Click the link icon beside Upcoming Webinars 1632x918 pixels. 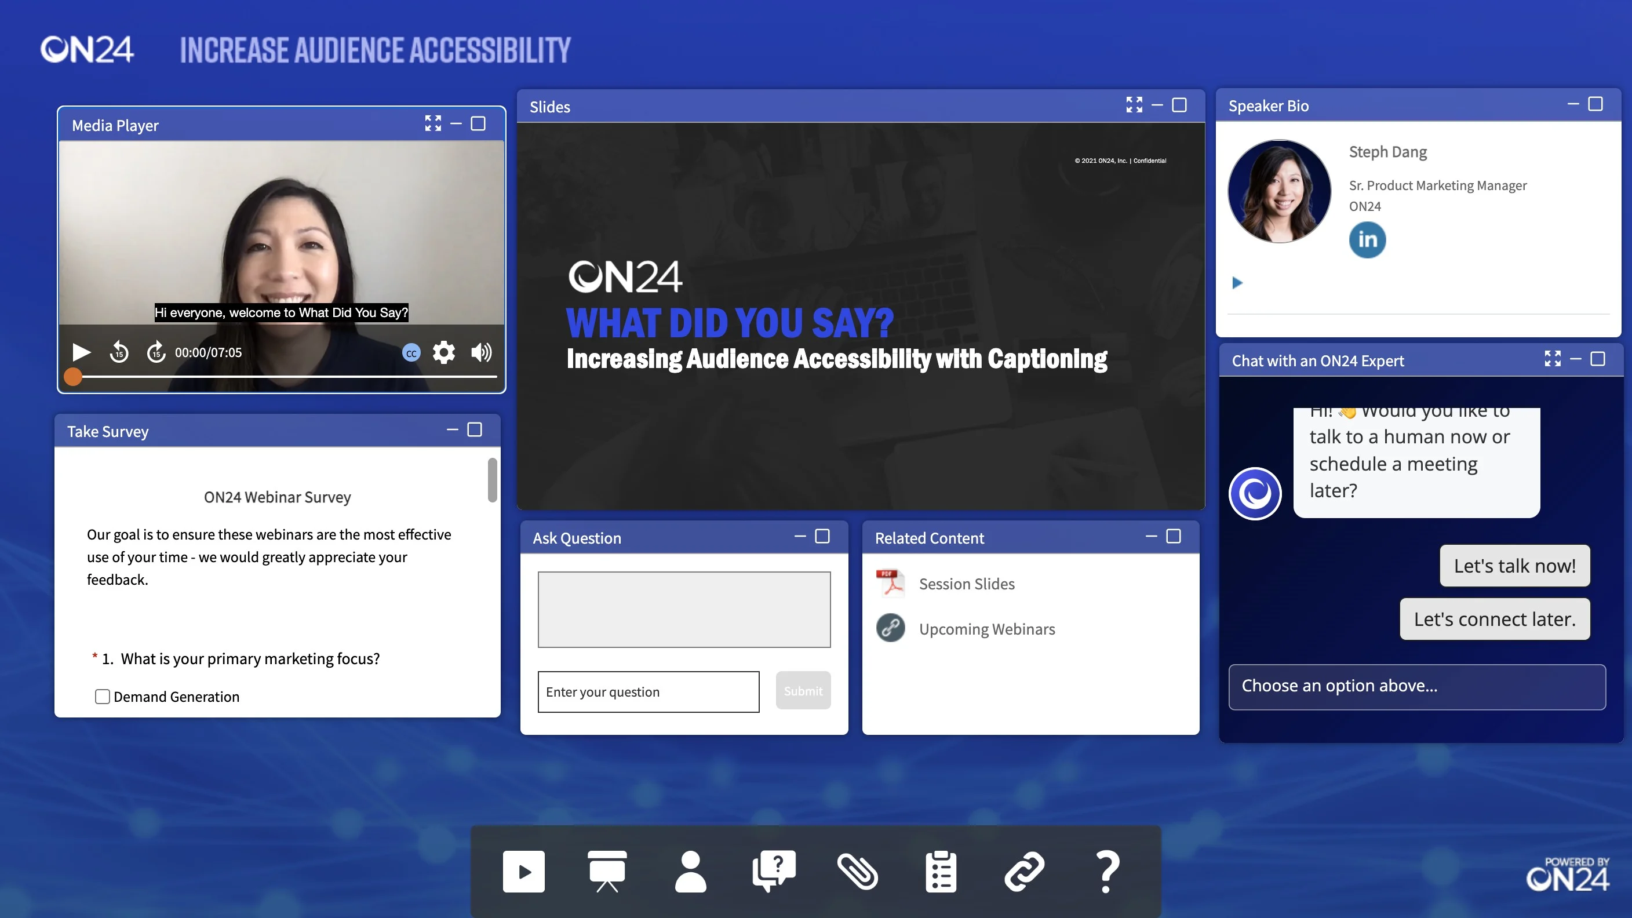point(890,628)
